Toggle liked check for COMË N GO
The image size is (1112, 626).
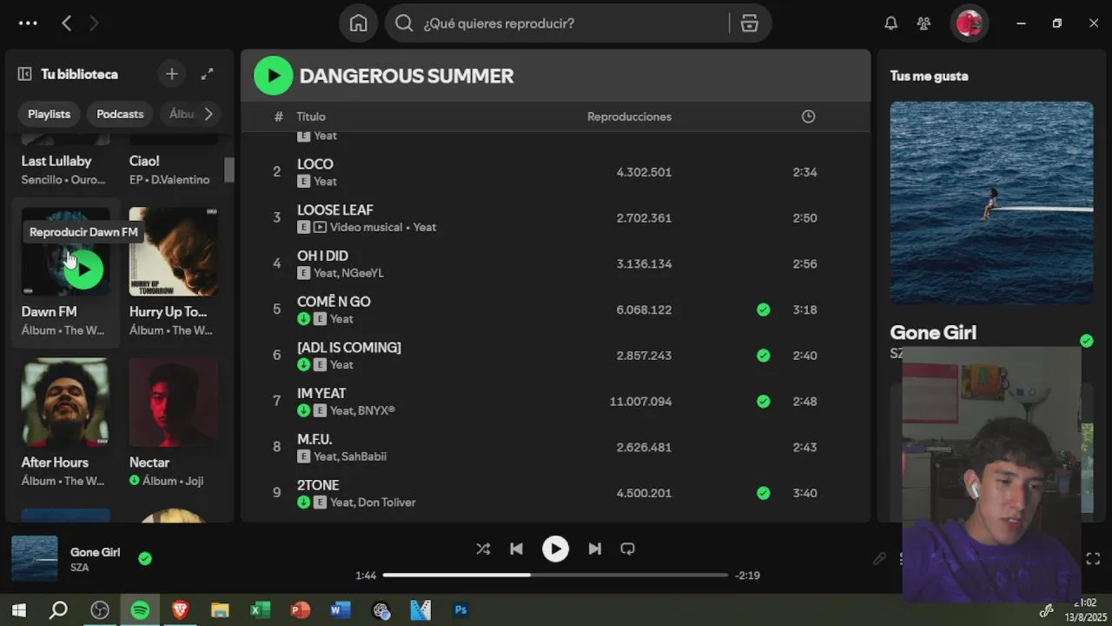pos(763,310)
